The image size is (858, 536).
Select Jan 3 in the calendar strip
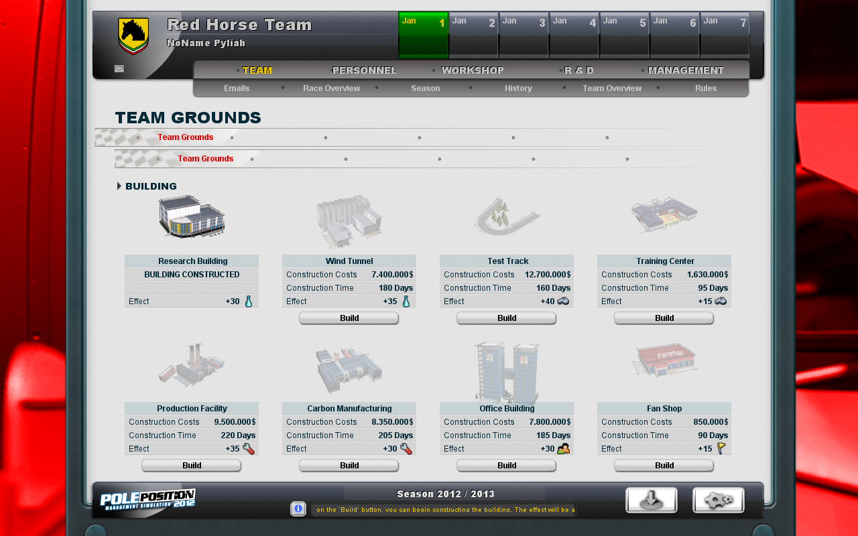point(524,35)
